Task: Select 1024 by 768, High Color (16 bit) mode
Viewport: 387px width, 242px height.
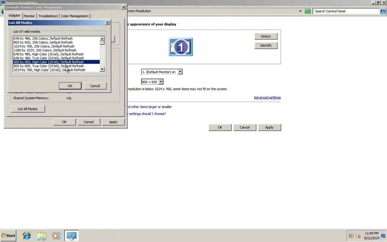Action: click(56, 70)
